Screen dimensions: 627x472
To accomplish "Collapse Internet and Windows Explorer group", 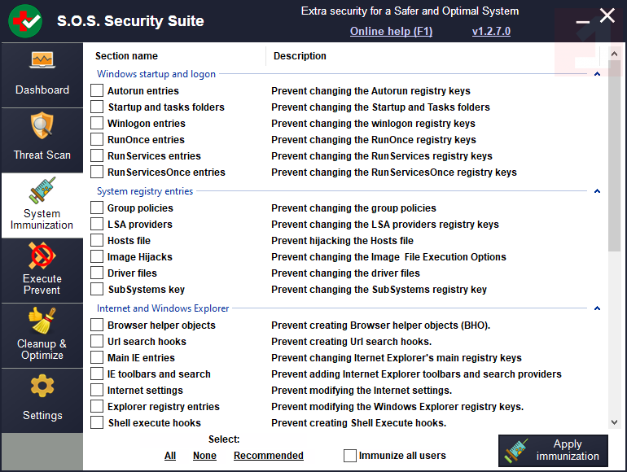I will [x=597, y=308].
